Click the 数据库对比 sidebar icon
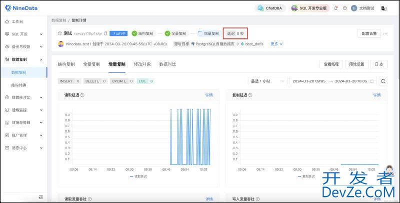Screen dimensions: 400x203 7,97
